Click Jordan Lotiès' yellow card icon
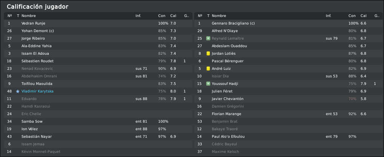The image size is (384, 157). coord(208,54)
